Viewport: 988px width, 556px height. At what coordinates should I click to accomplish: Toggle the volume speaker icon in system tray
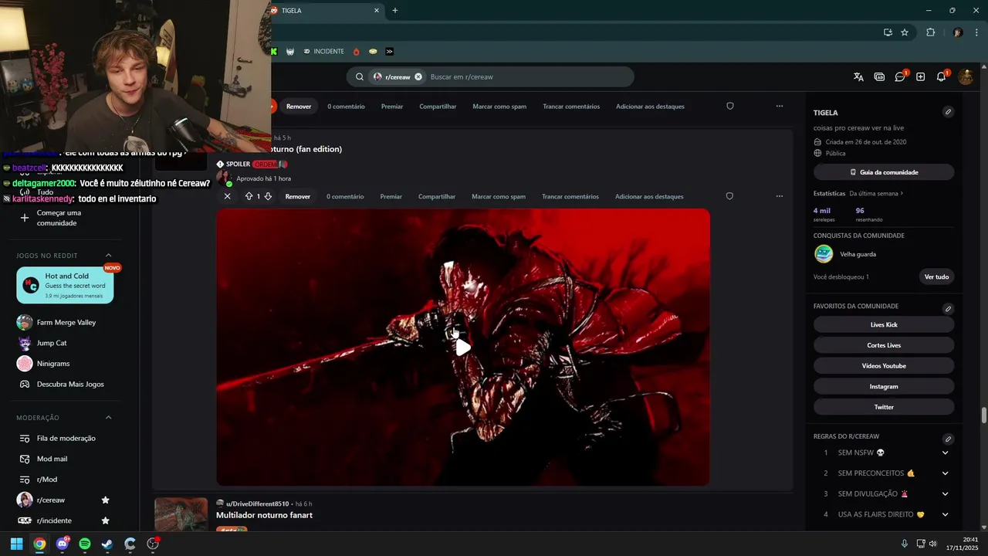pyautogui.click(x=932, y=544)
